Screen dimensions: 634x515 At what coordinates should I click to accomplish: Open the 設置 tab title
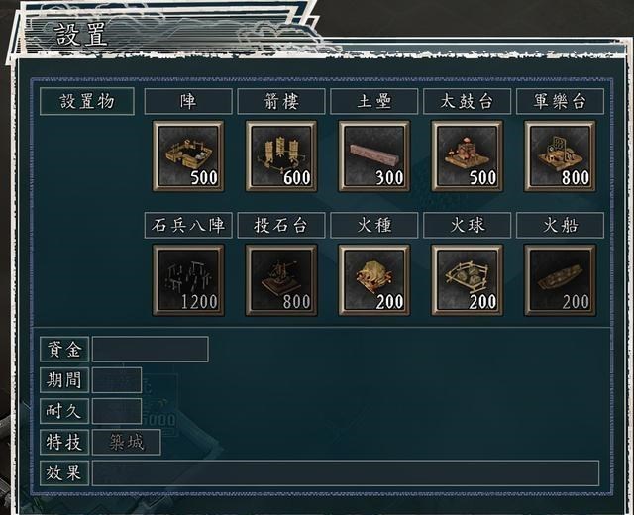coord(81,35)
